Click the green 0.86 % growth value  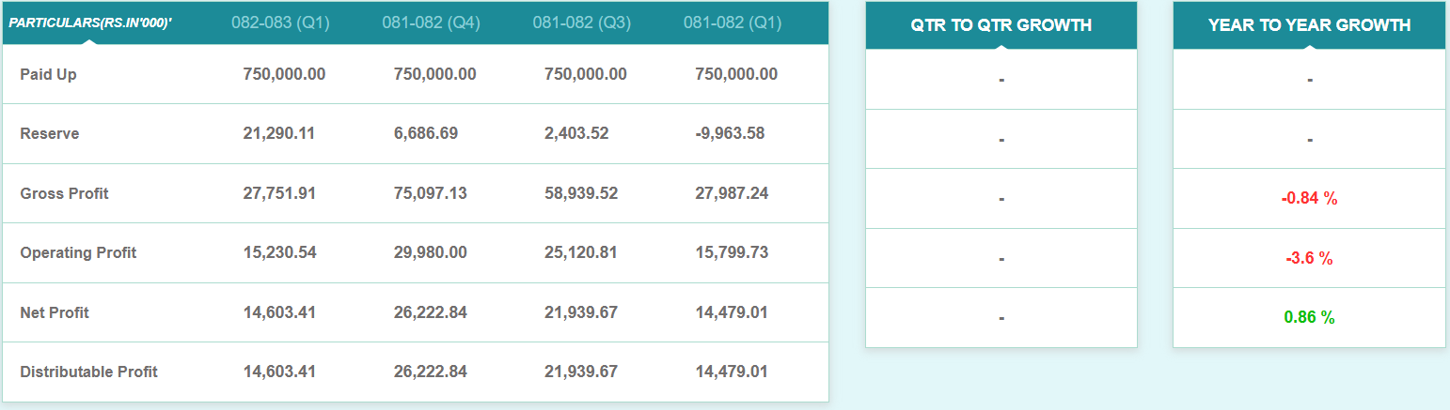1309,317
